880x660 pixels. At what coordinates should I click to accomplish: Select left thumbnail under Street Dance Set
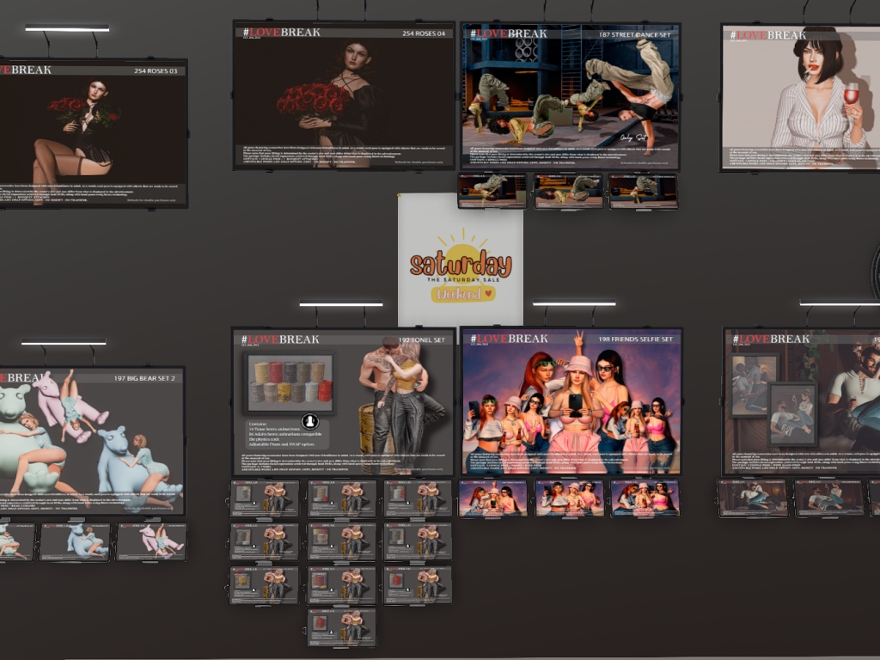tap(492, 191)
